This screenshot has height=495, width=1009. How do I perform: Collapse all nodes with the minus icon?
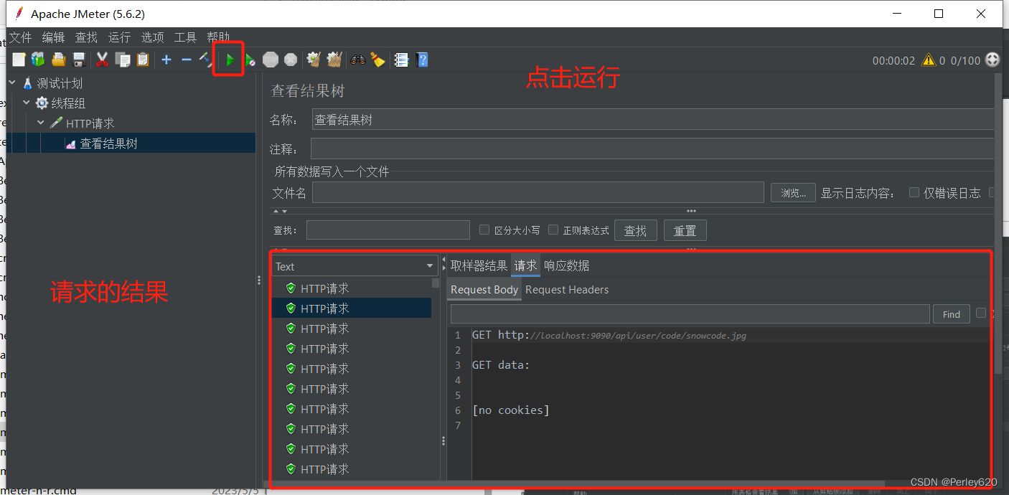tap(187, 60)
